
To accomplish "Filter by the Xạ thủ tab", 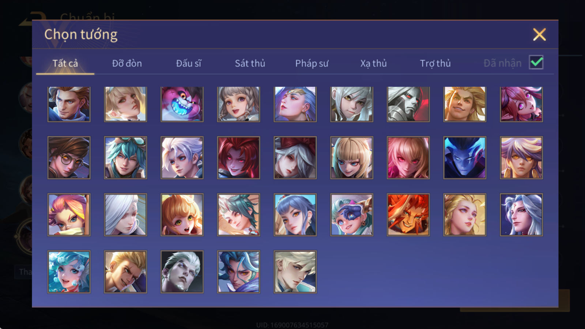I will [x=373, y=63].
